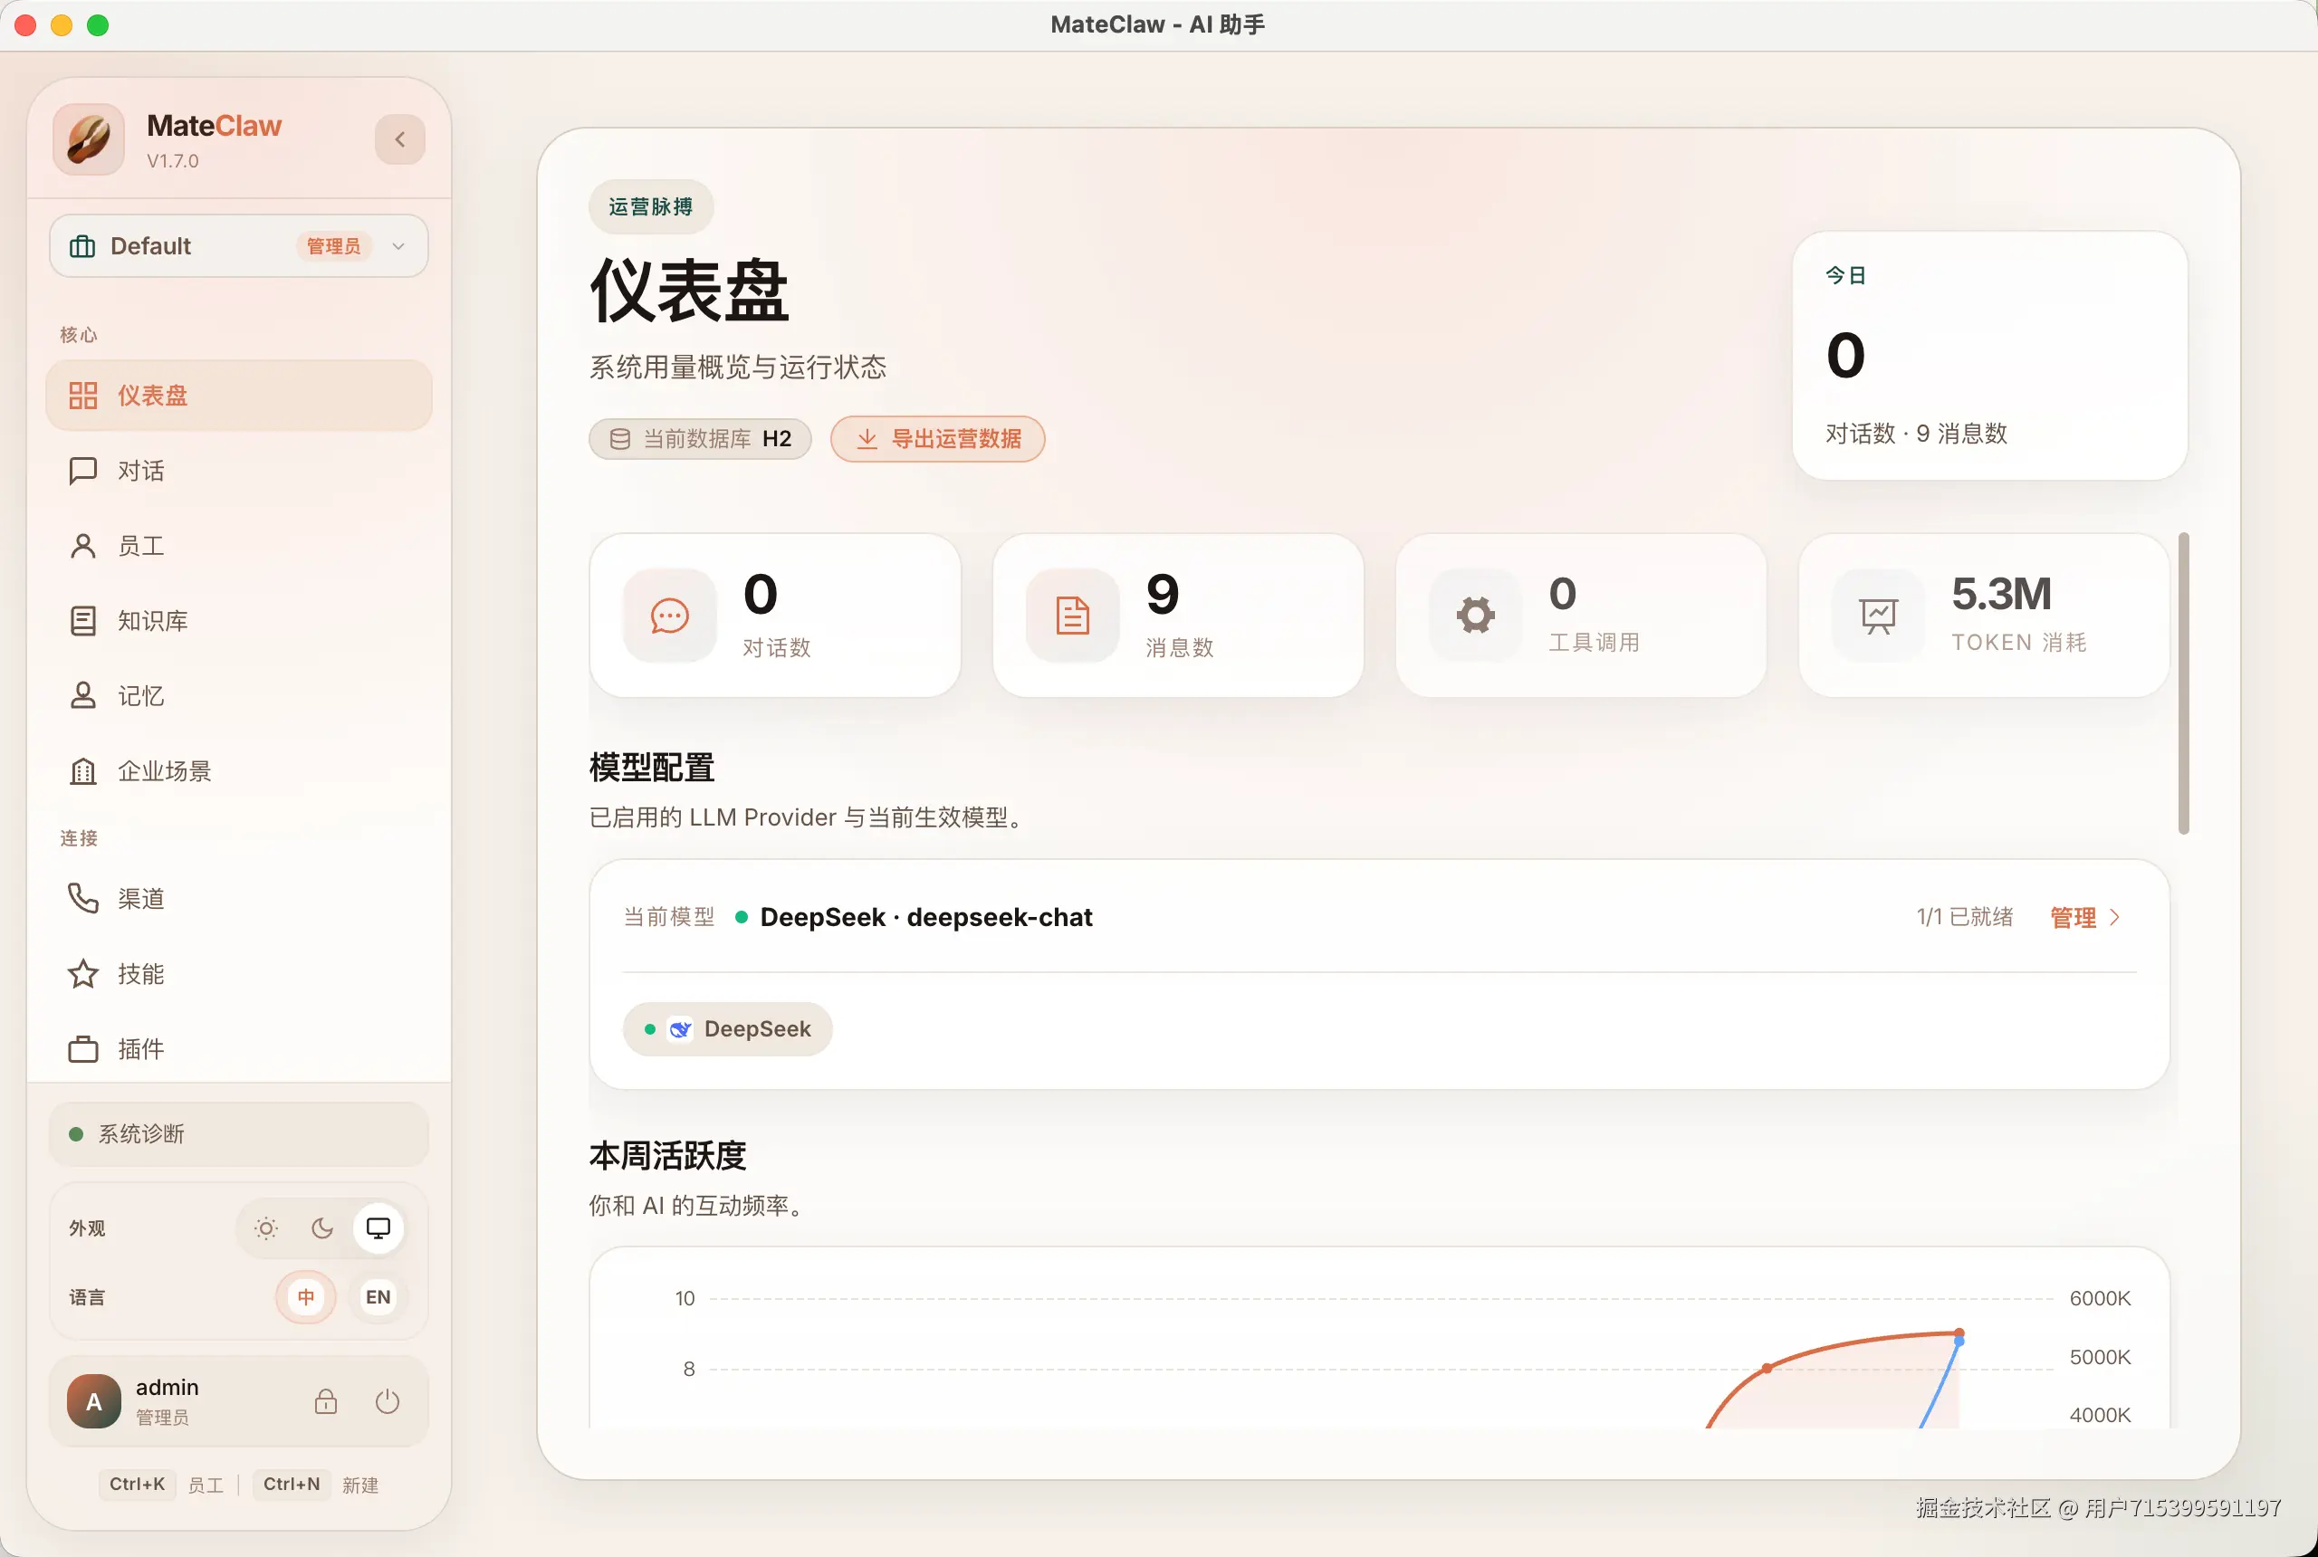Open the 员工 employees section

tap(238, 546)
